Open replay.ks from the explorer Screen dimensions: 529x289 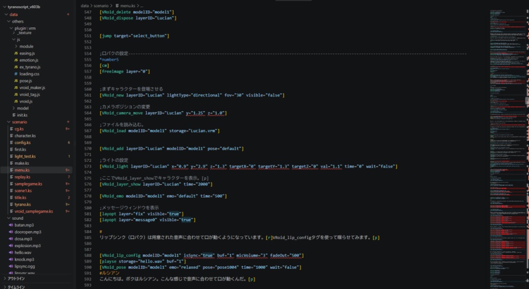22,177
